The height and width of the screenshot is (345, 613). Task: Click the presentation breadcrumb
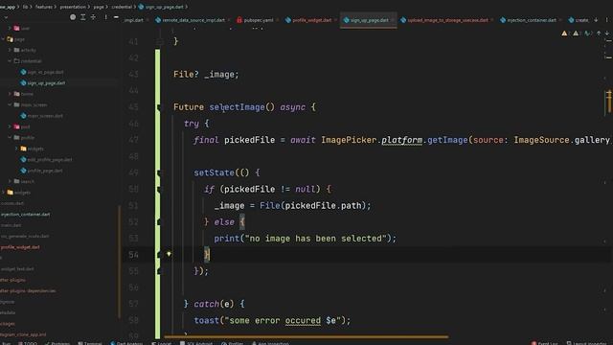(73, 7)
